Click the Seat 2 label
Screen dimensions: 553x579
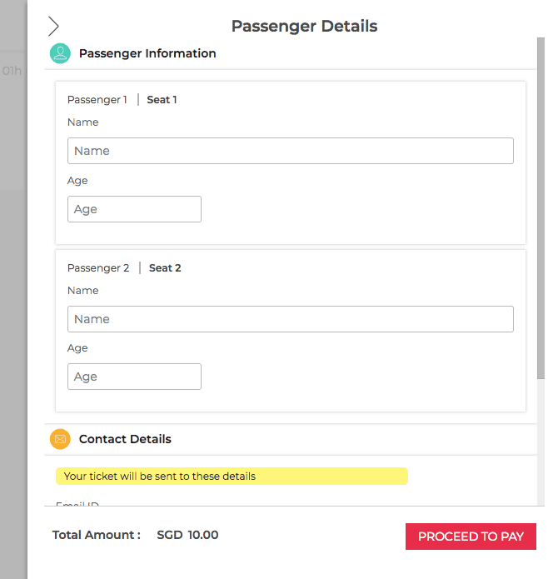pyautogui.click(x=165, y=268)
